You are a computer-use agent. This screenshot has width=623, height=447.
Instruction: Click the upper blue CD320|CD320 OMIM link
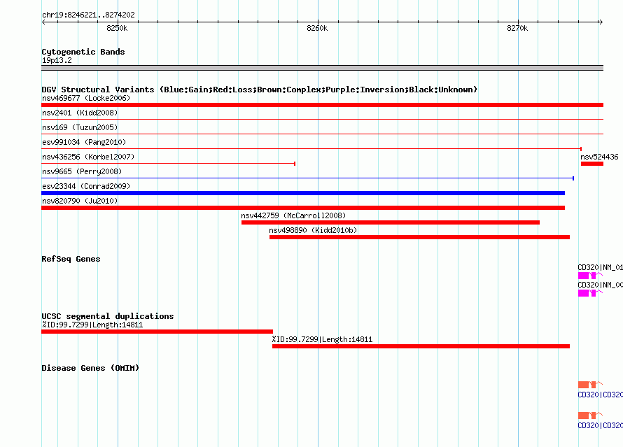point(601,395)
